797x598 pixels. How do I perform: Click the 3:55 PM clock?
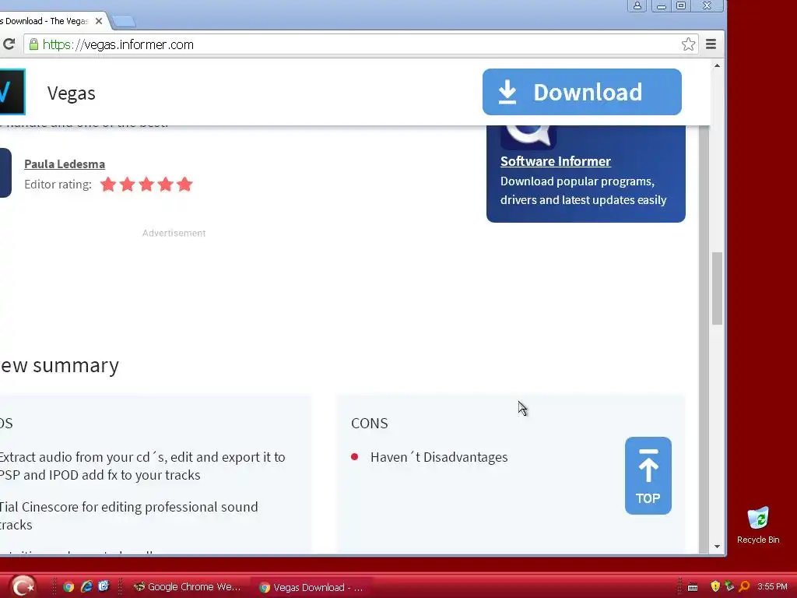(x=772, y=586)
